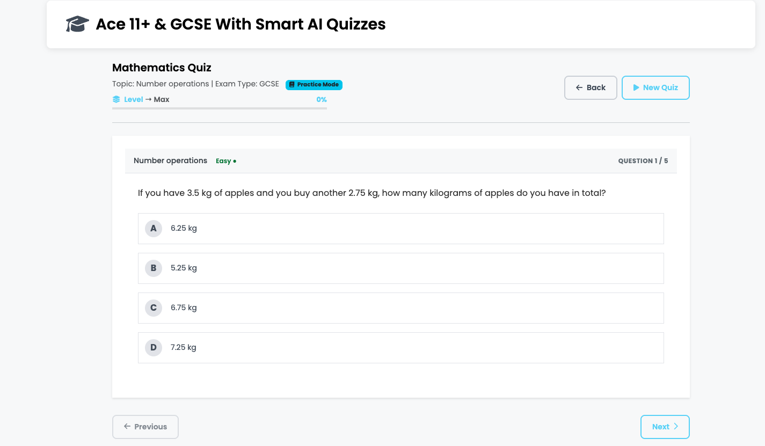Select answer C, 6.75 kg
The height and width of the screenshot is (446, 765).
pos(400,308)
